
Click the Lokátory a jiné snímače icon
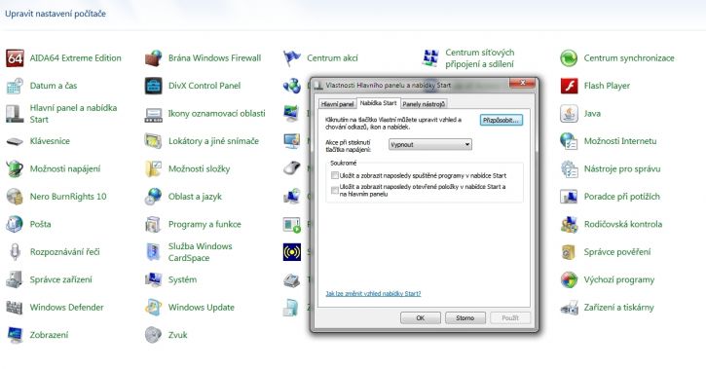(x=154, y=141)
